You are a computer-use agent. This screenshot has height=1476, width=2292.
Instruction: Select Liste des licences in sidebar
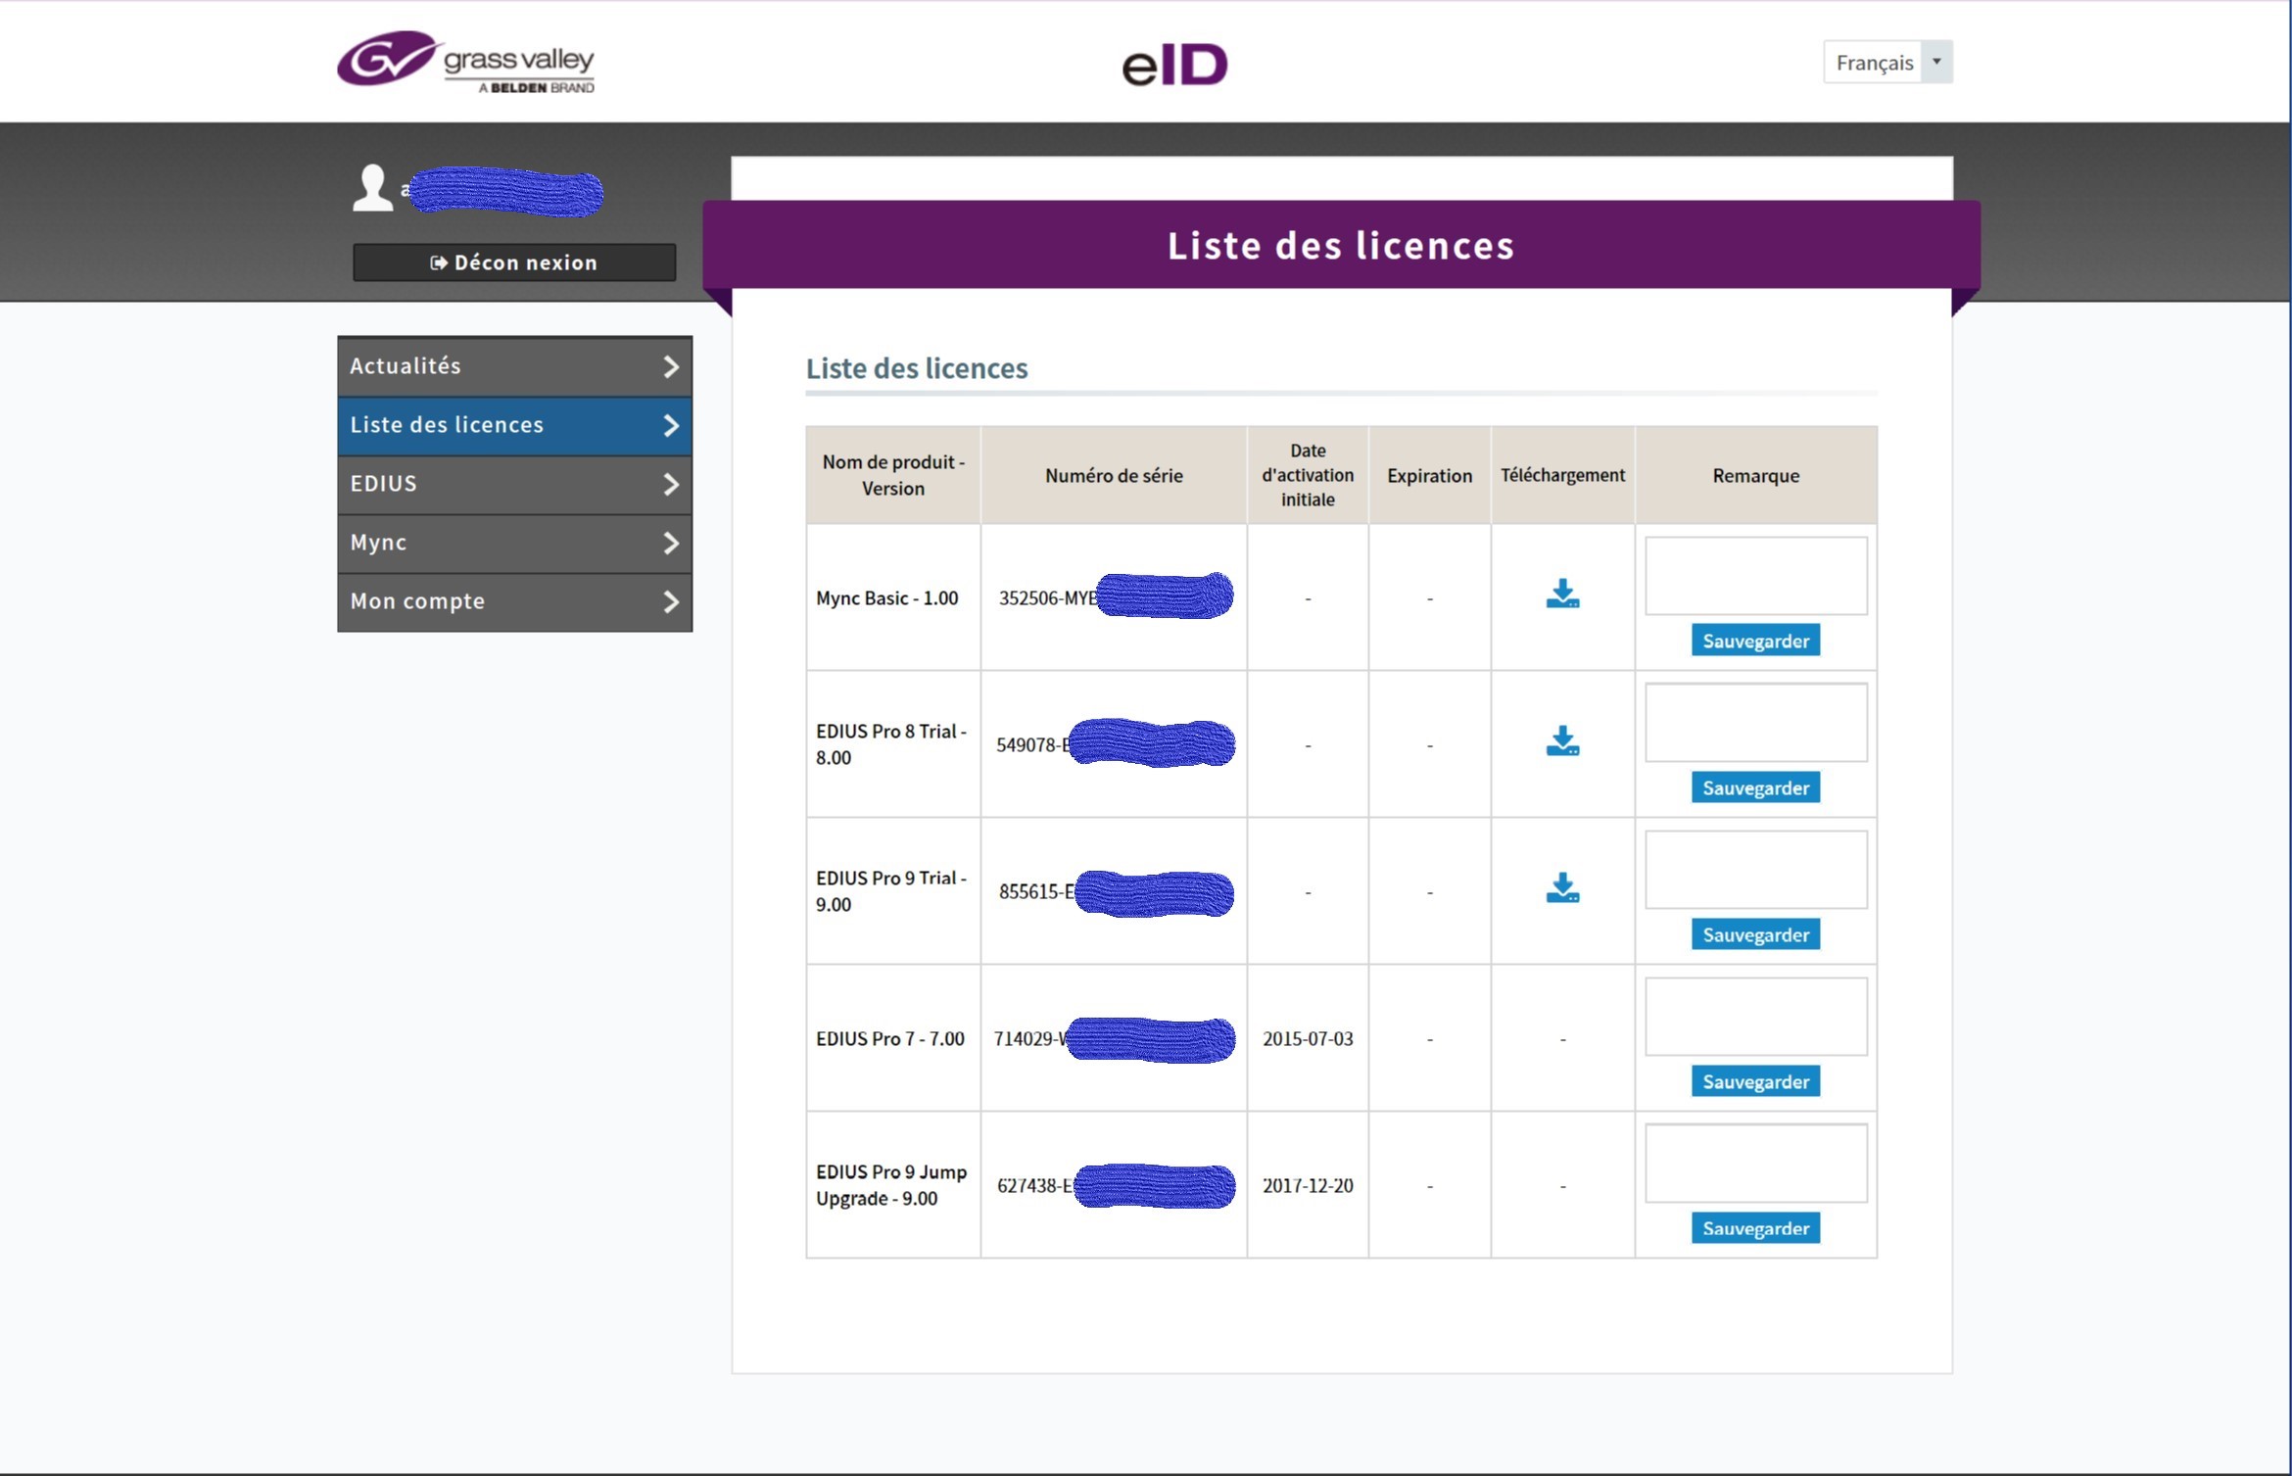514,425
